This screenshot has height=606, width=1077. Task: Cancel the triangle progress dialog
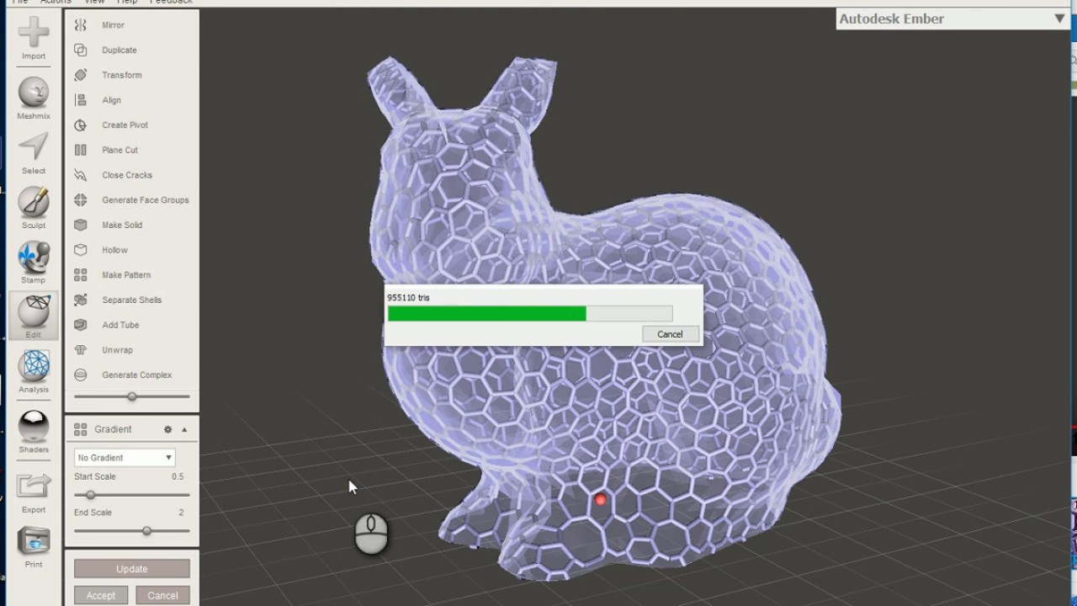[x=670, y=334]
